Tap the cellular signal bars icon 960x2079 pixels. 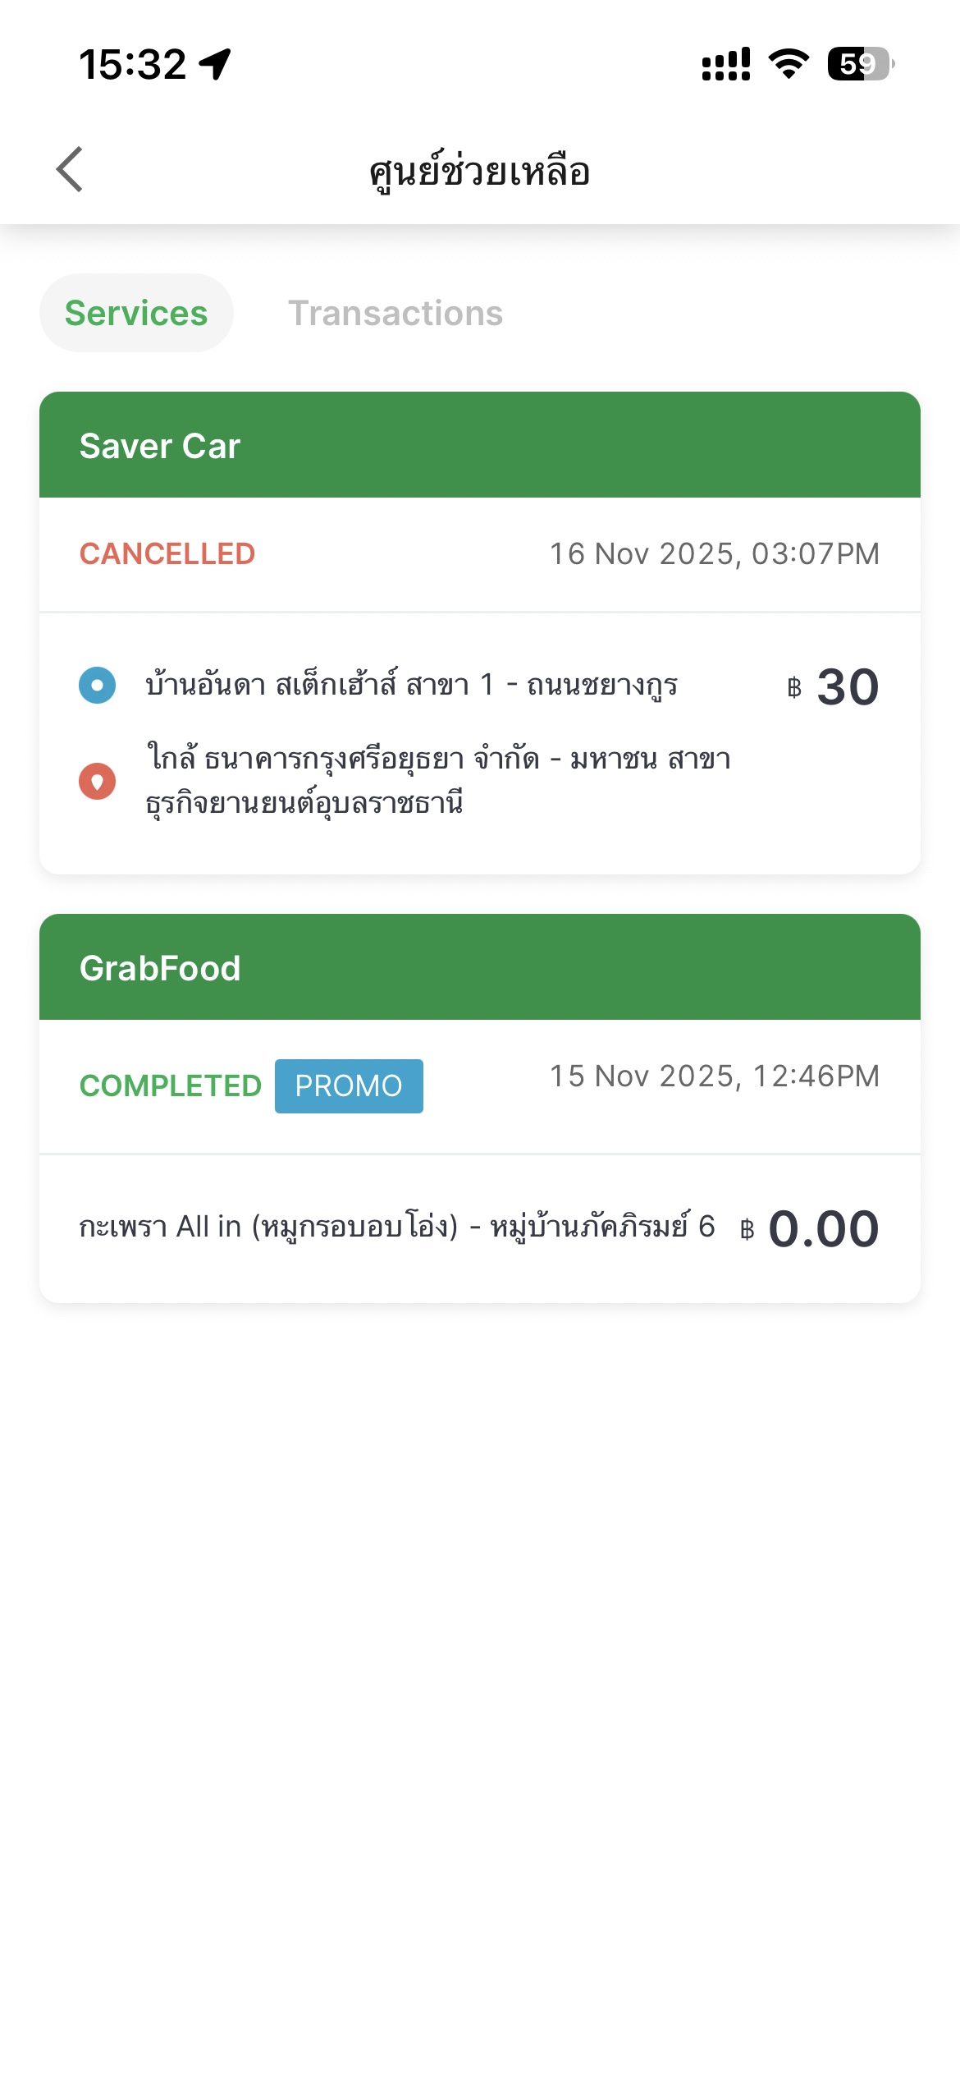click(x=726, y=64)
